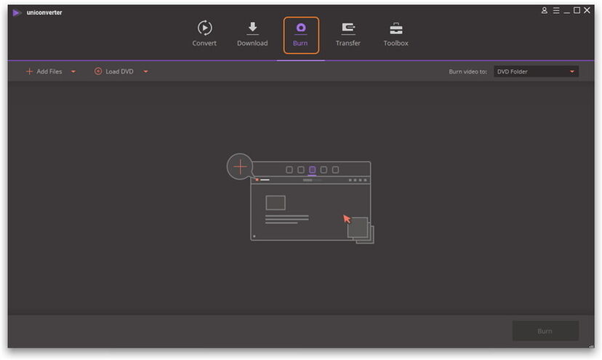This screenshot has height=360, width=602.
Task: Open the Convert tab
Action: (x=204, y=33)
